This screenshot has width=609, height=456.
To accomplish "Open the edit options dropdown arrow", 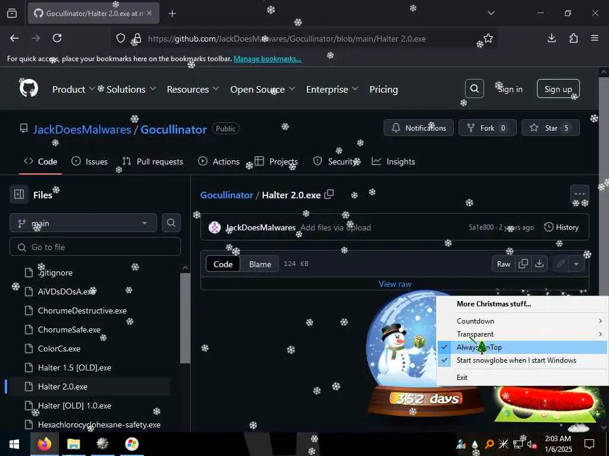I will pos(576,264).
